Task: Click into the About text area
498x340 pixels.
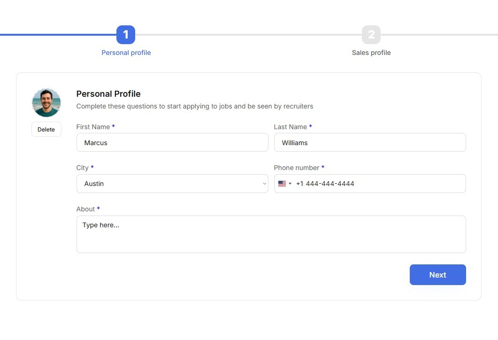Action: (271, 234)
